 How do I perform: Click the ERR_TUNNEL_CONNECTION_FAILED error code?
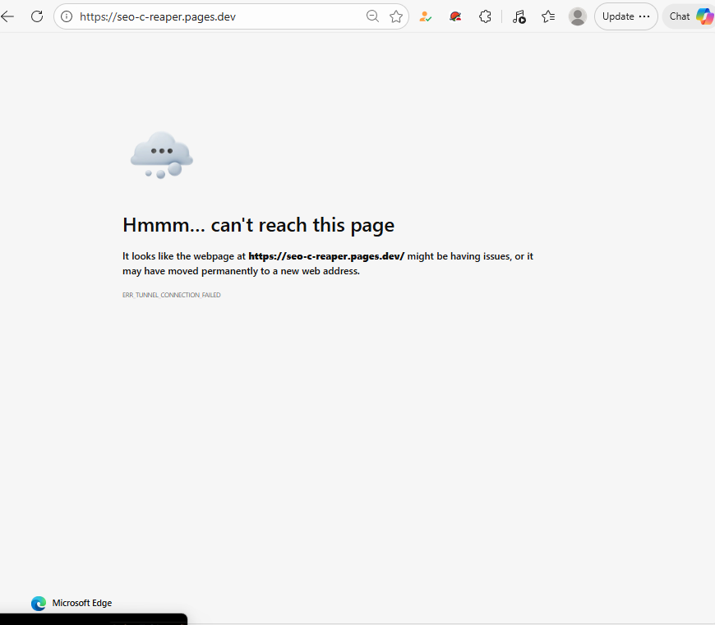tap(172, 295)
